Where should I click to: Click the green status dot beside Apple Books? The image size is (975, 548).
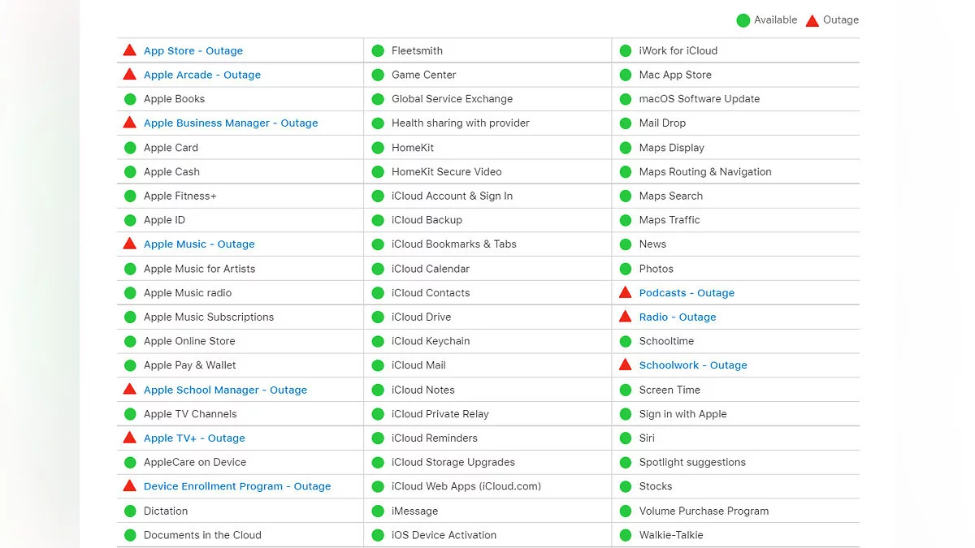tap(130, 99)
